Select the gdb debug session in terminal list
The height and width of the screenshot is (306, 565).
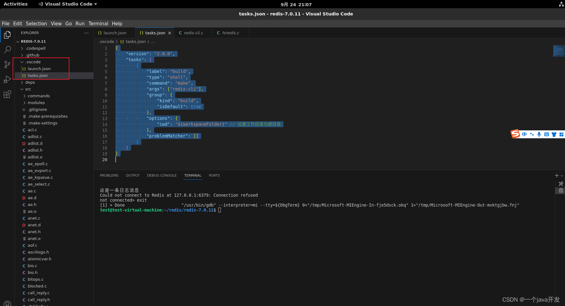[560, 191]
